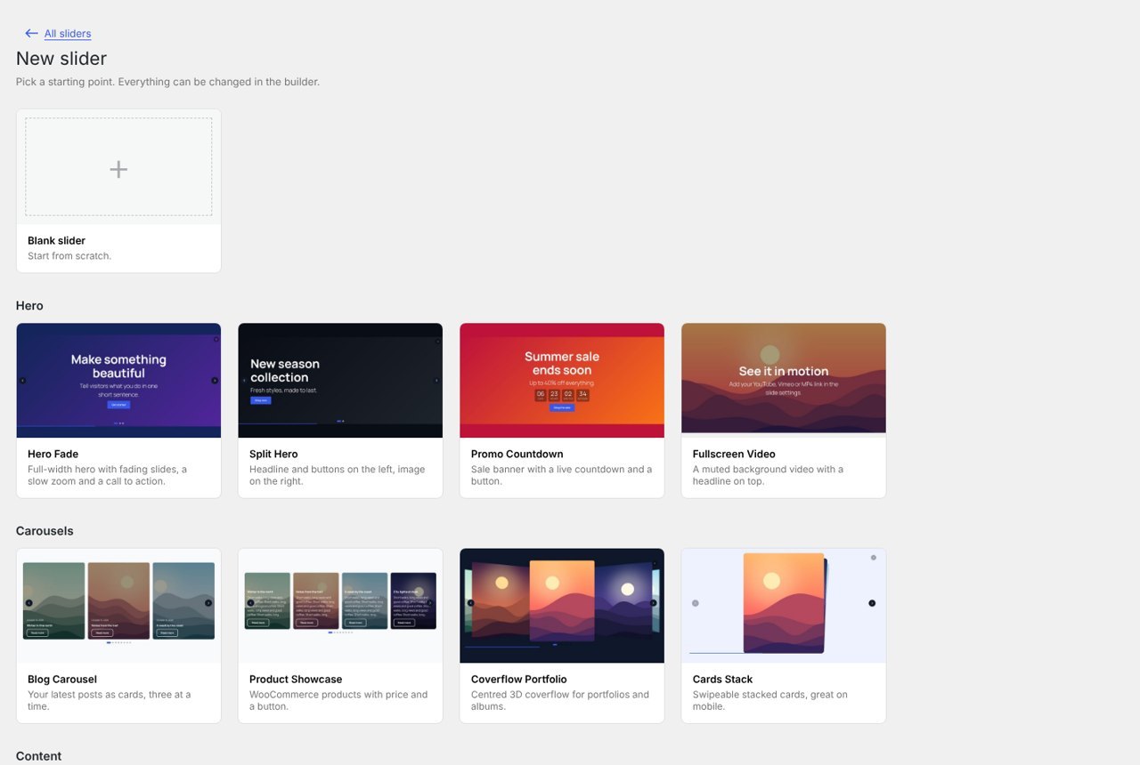The width and height of the screenshot is (1140, 765).
Task: Click 'Swipeable stacked cards' description
Action: click(770, 700)
